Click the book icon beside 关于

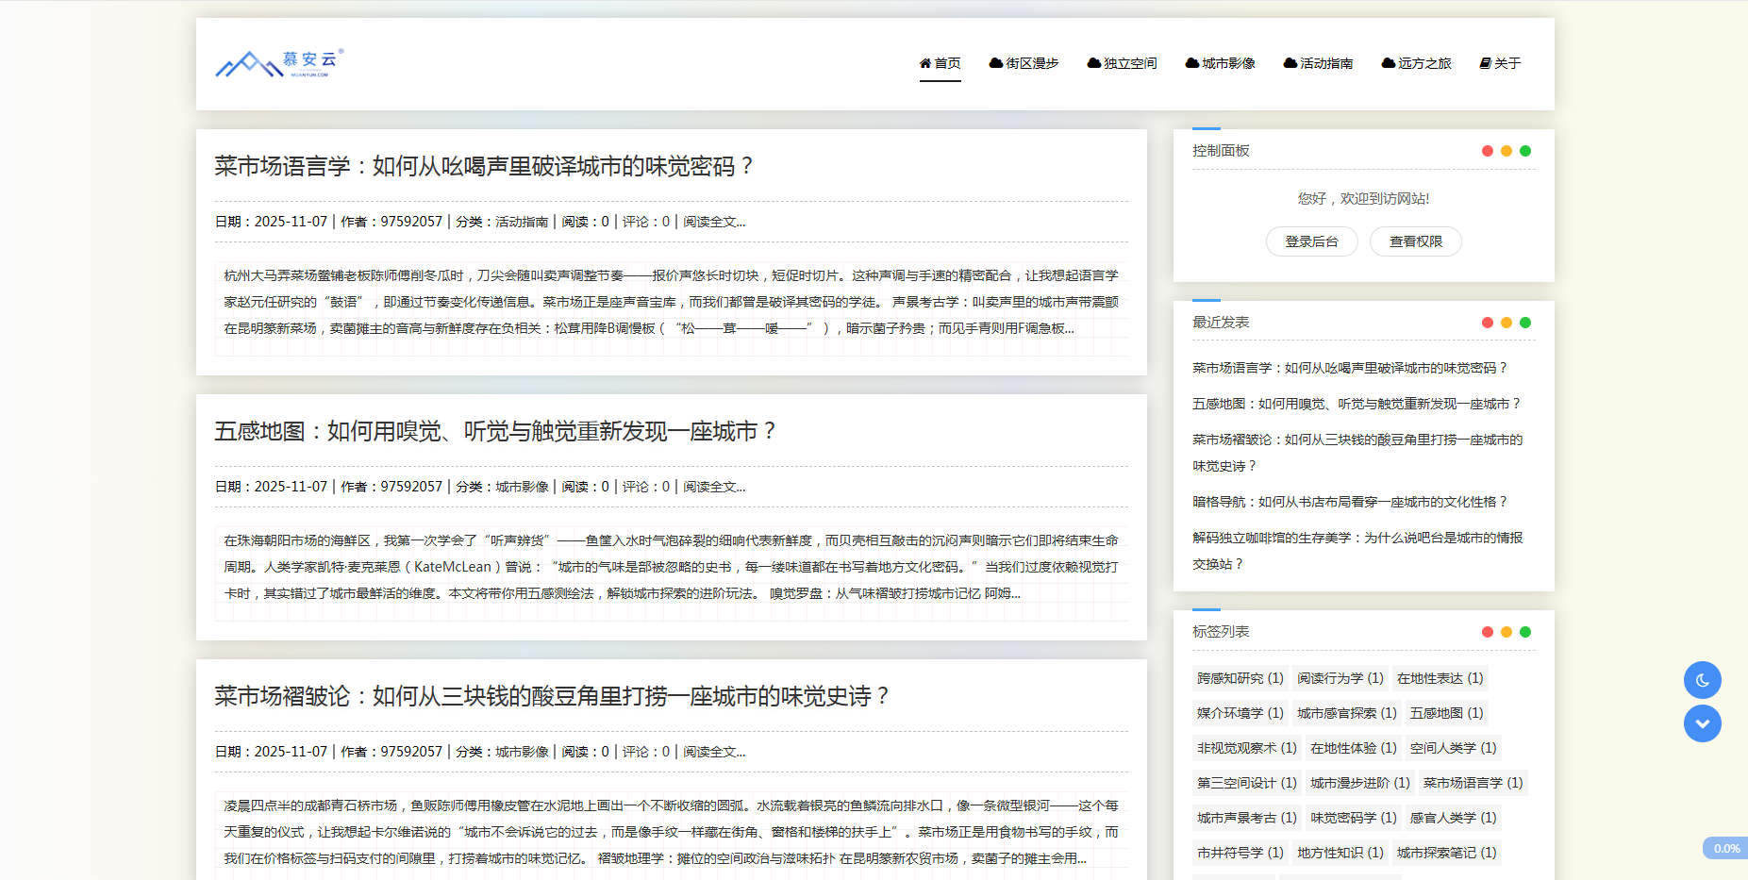tap(1485, 63)
